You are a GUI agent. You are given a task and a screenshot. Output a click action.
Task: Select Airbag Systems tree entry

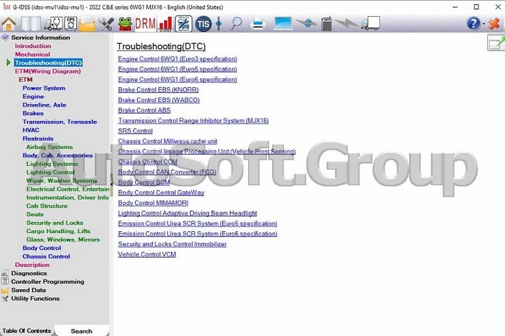[49, 147]
